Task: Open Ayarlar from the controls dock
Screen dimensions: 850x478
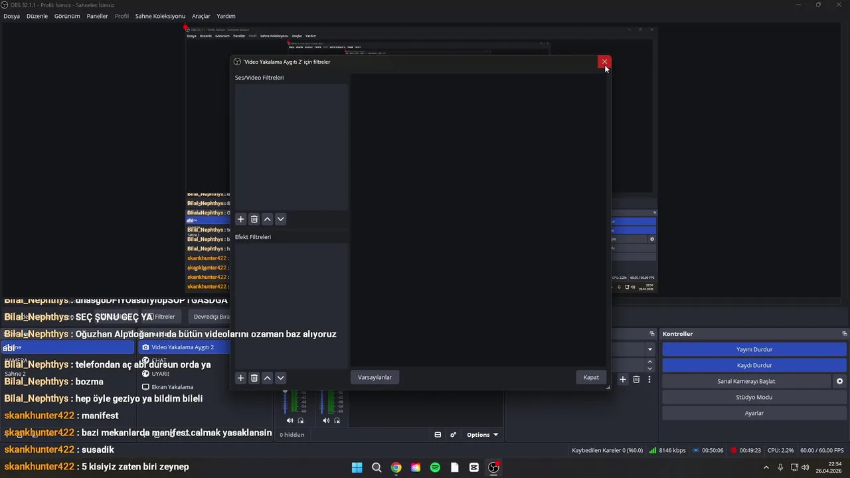Action: point(754,413)
